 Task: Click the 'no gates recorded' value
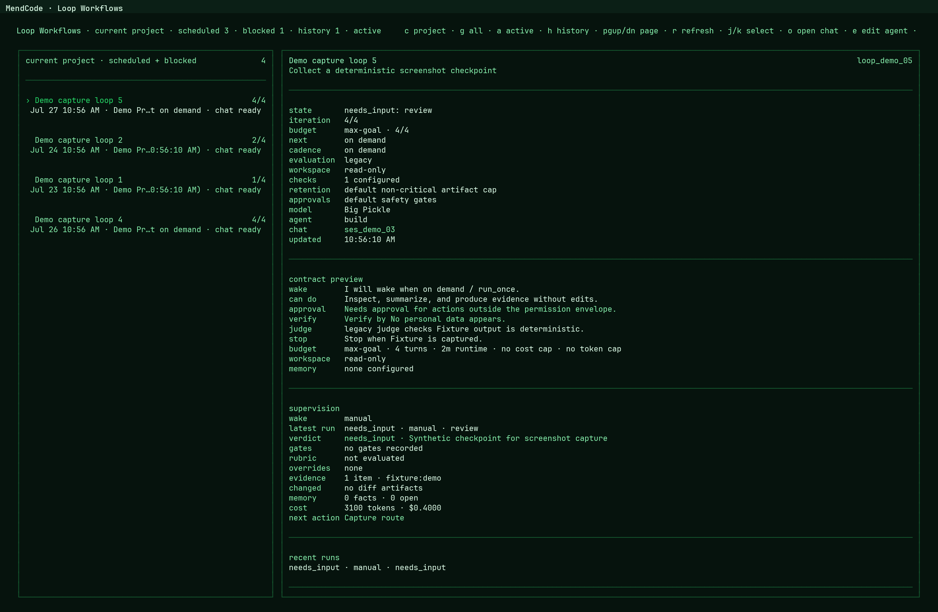coord(383,448)
